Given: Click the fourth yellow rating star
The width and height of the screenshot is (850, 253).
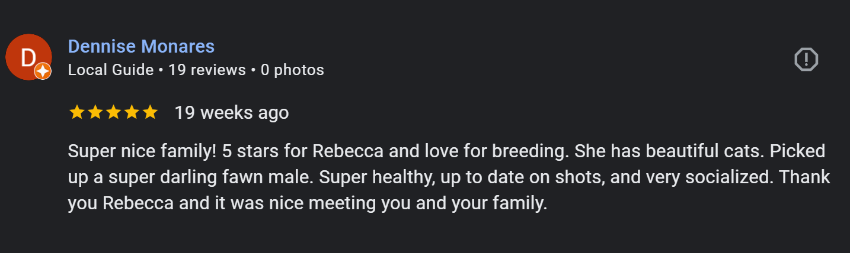Looking at the screenshot, I should click(x=132, y=112).
